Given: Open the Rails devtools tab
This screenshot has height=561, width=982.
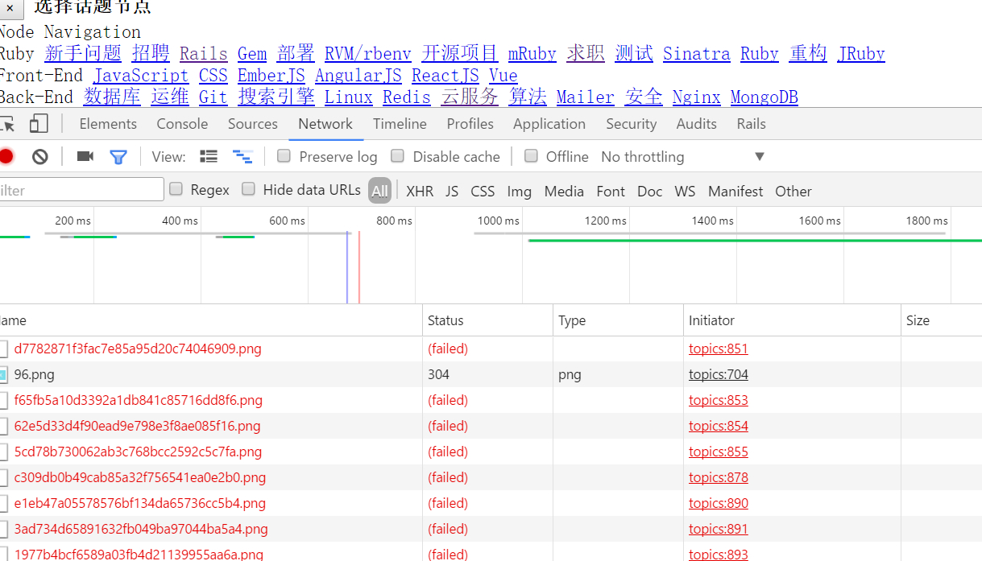Looking at the screenshot, I should coord(752,124).
